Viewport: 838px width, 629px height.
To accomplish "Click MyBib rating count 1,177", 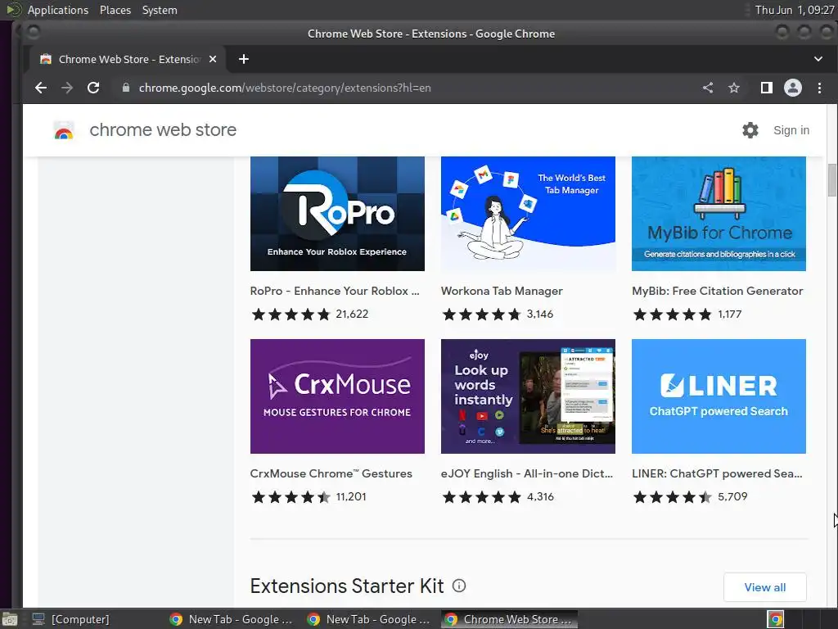I will (x=729, y=314).
